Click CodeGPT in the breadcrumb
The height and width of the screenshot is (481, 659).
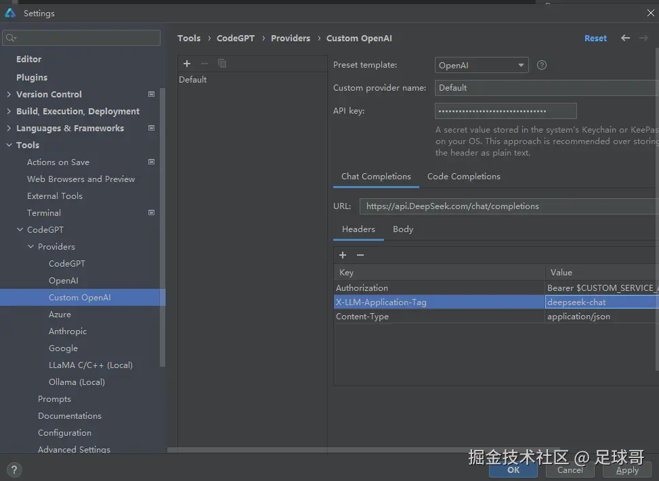(236, 38)
